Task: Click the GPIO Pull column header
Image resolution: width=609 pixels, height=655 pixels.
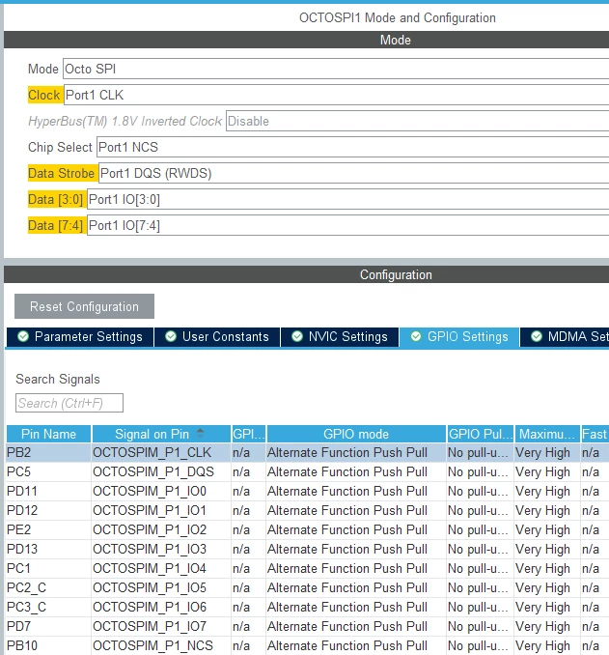Action: coord(481,434)
